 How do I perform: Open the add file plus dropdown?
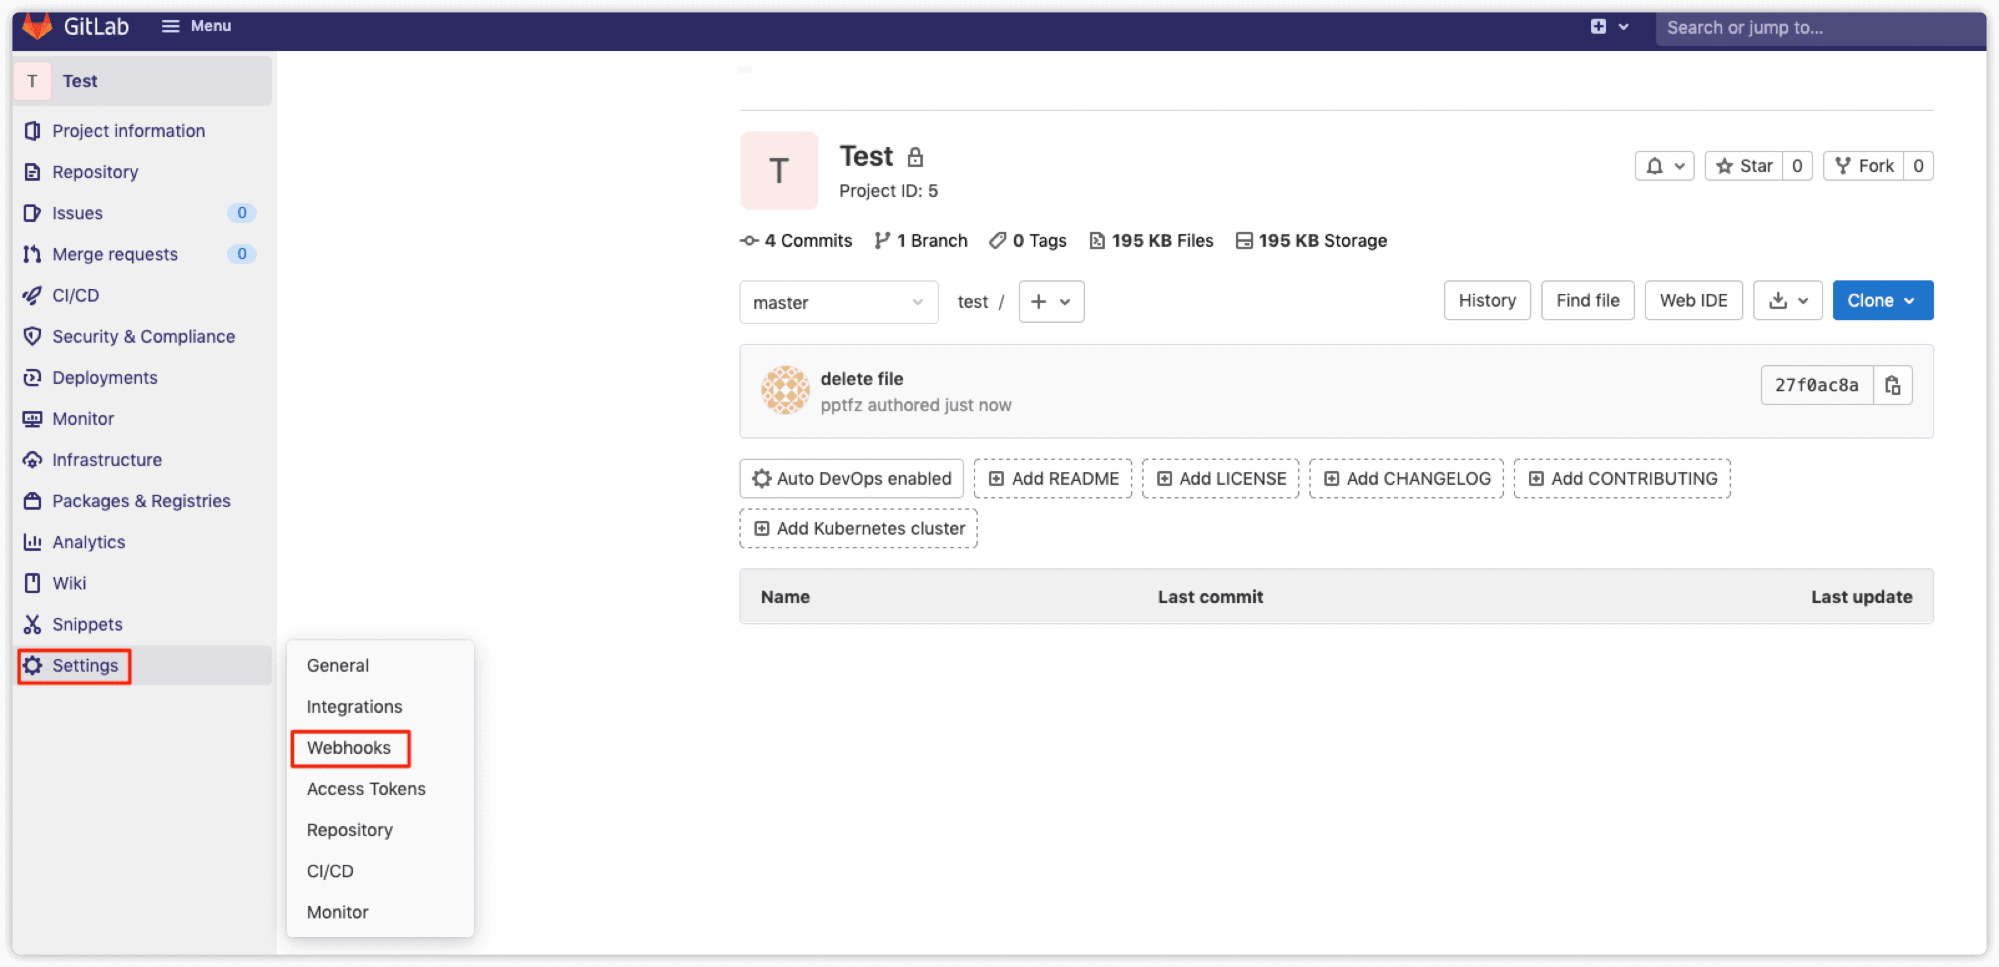pyautogui.click(x=1051, y=302)
